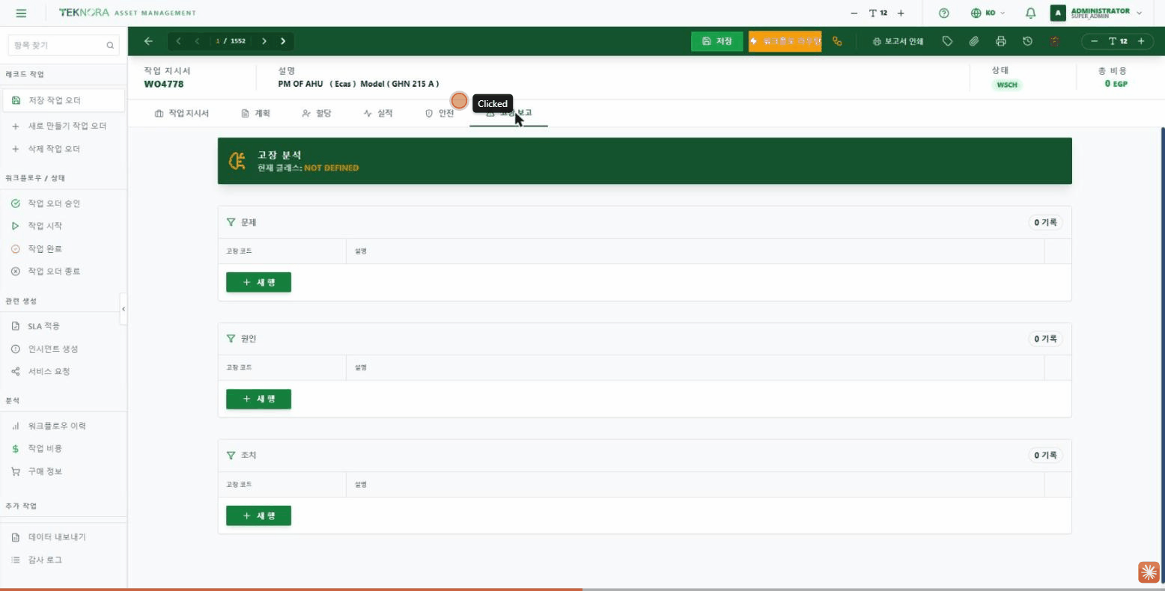The height and width of the screenshot is (591, 1165).
Task: Go back with the left arrow
Action: pyautogui.click(x=148, y=41)
